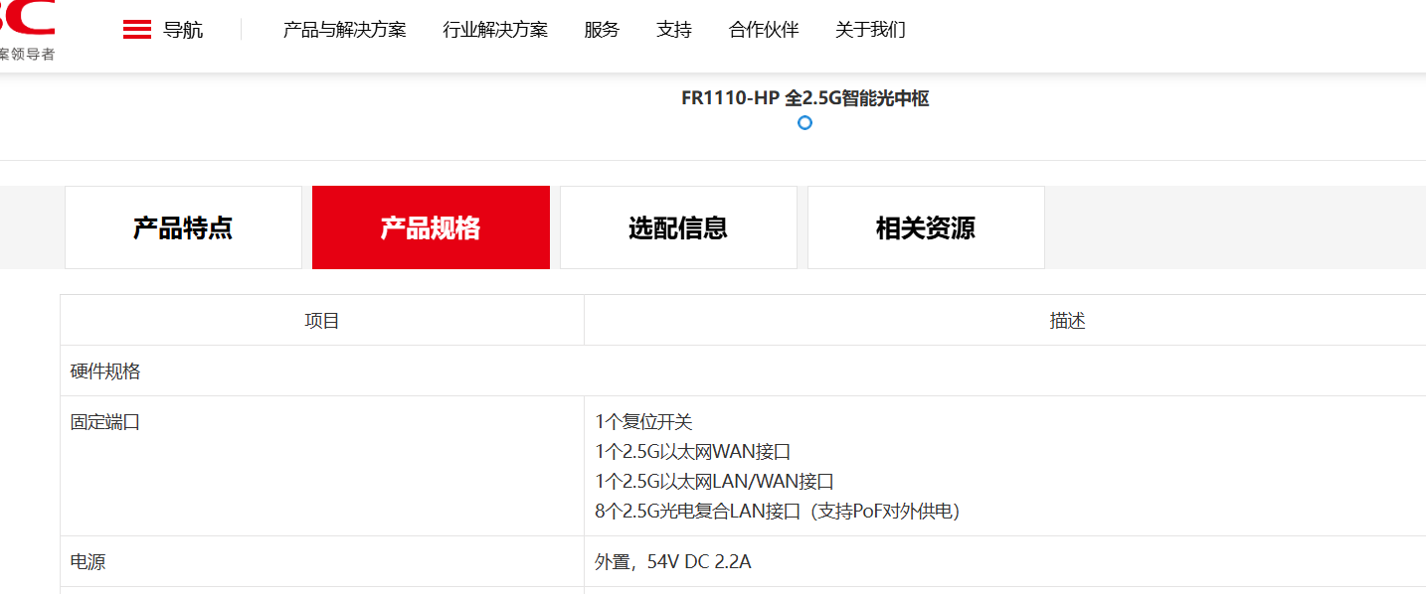The height and width of the screenshot is (594, 1426).
Task: Select the carousel dot under the product title
Action: tap(804, 123)
